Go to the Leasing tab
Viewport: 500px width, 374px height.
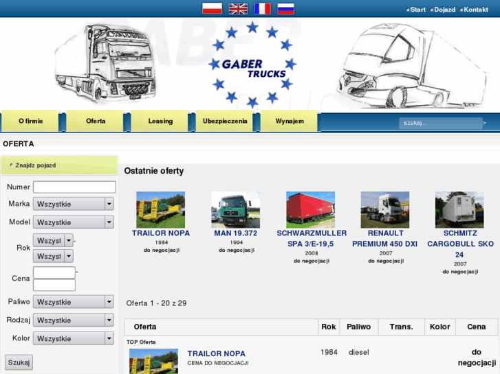click(160, 121)
